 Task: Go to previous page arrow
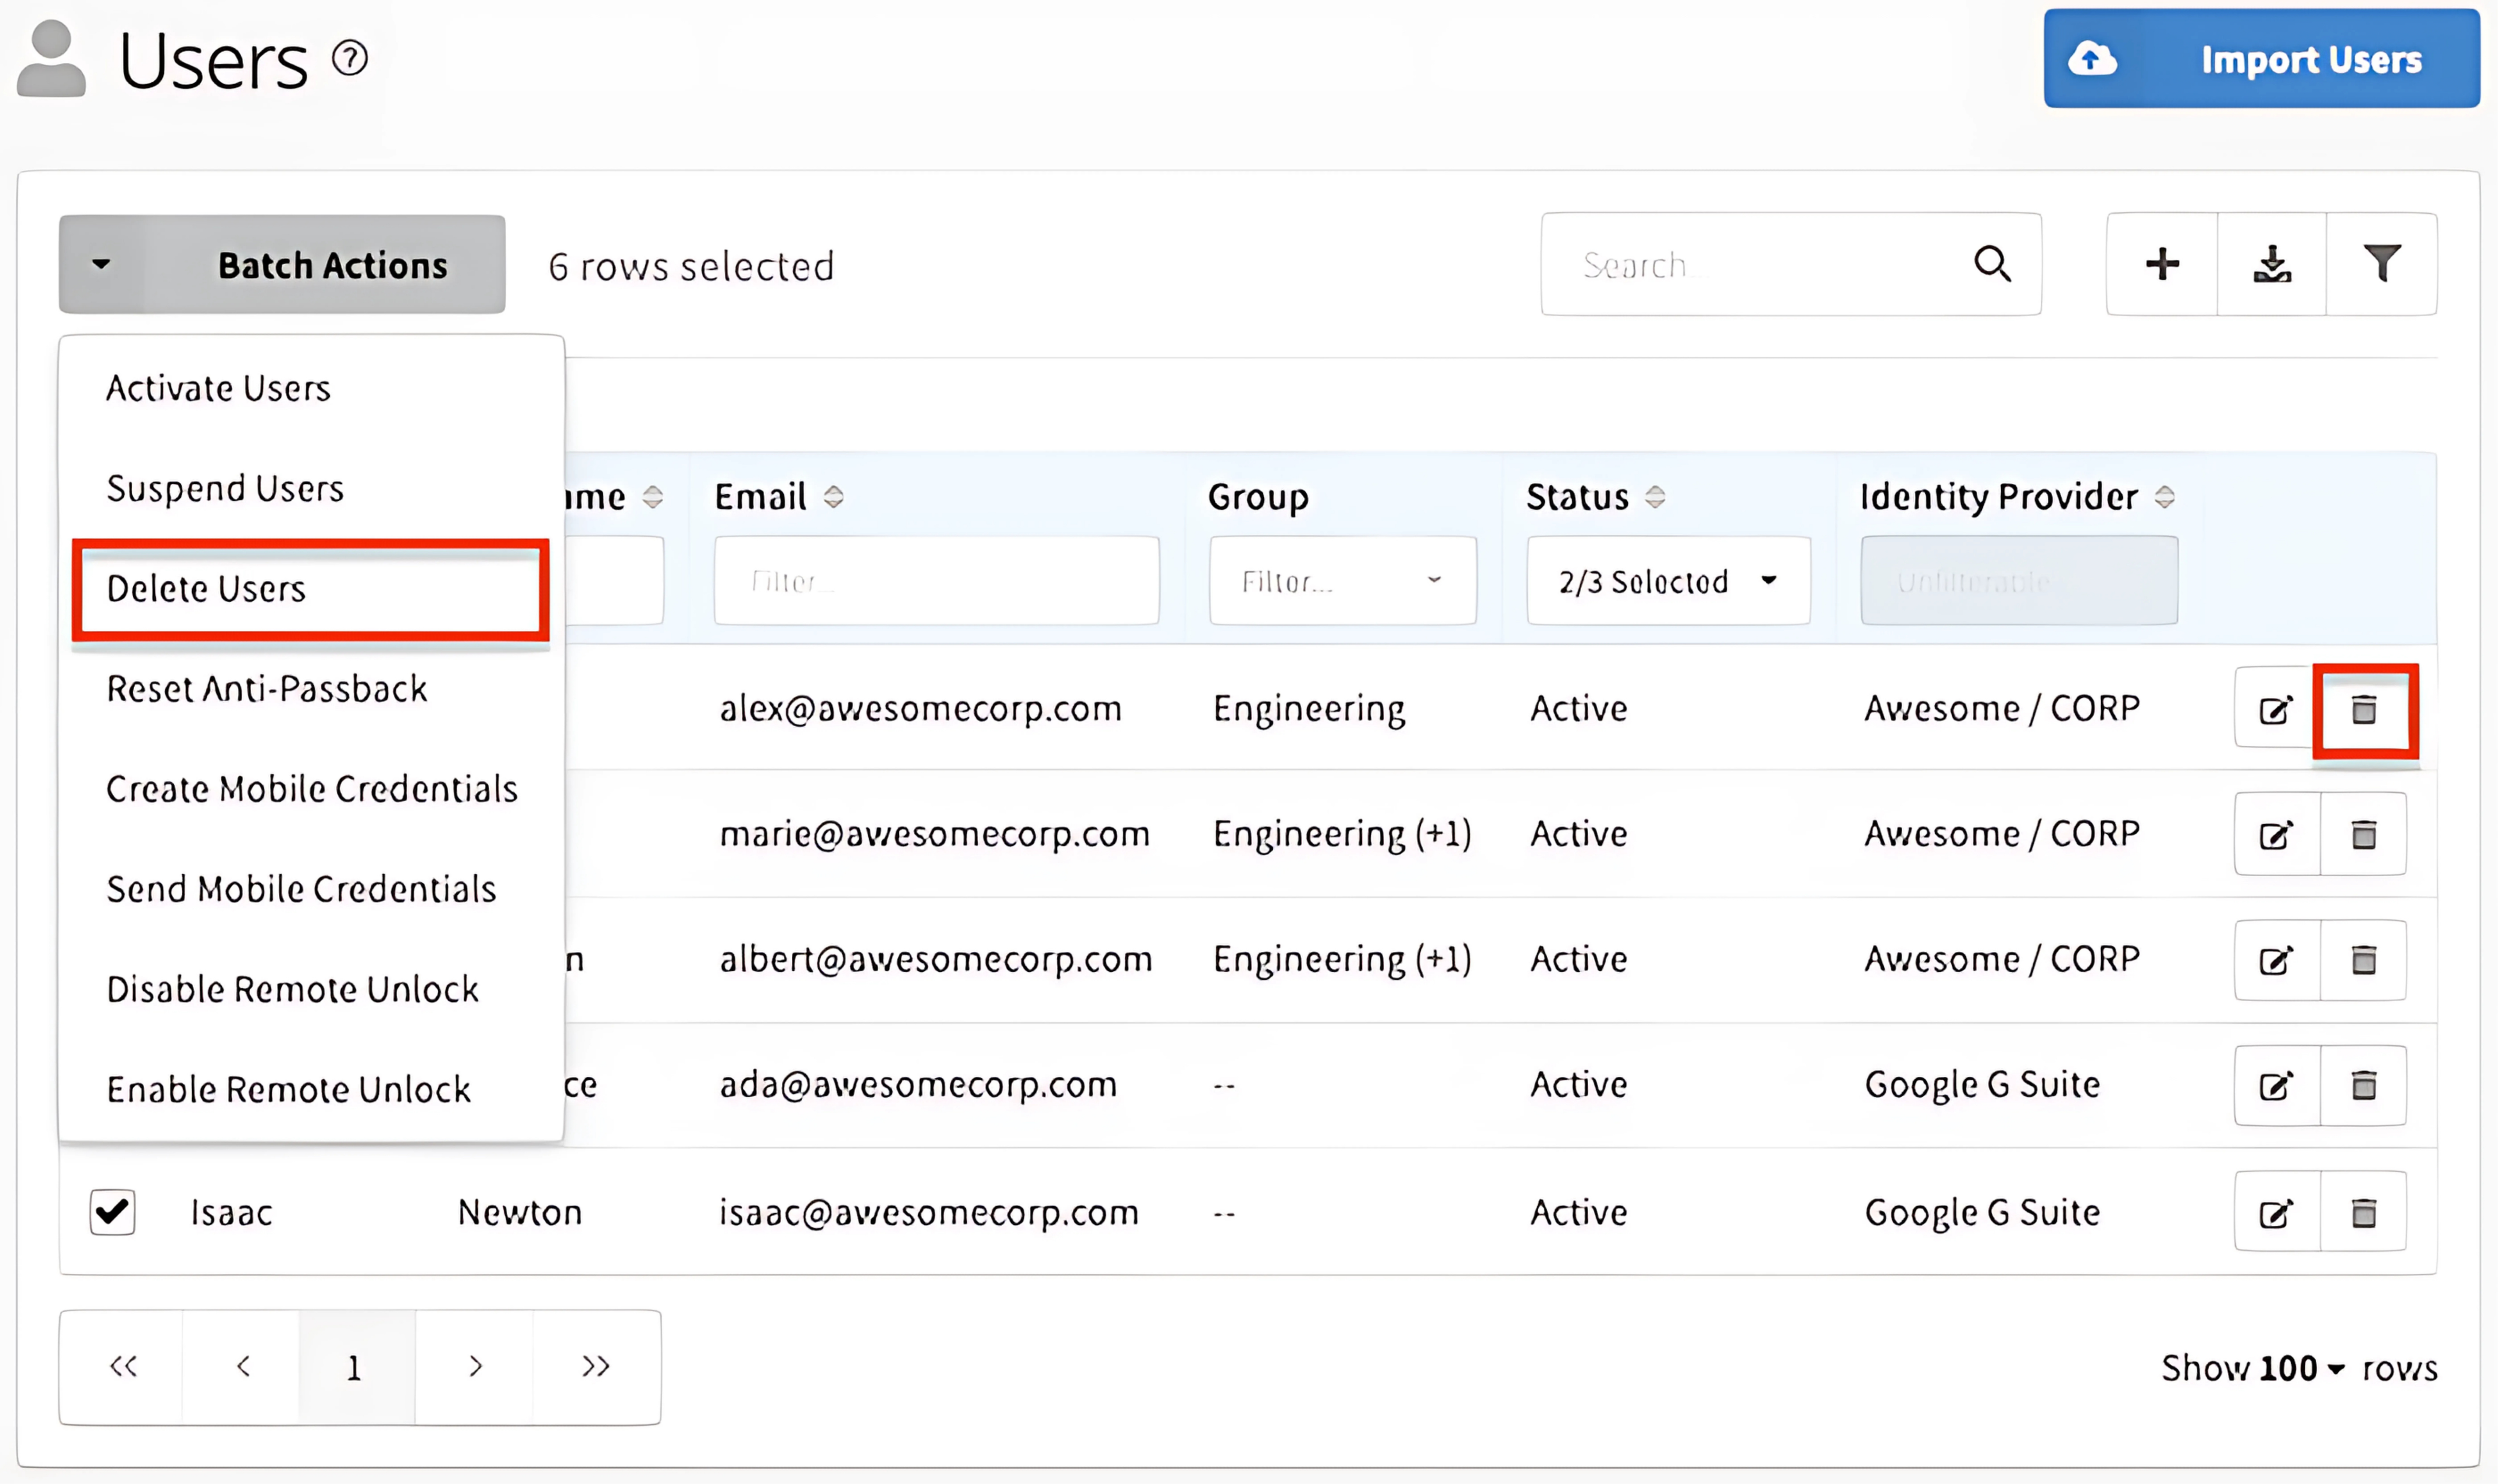point(242,1366)
